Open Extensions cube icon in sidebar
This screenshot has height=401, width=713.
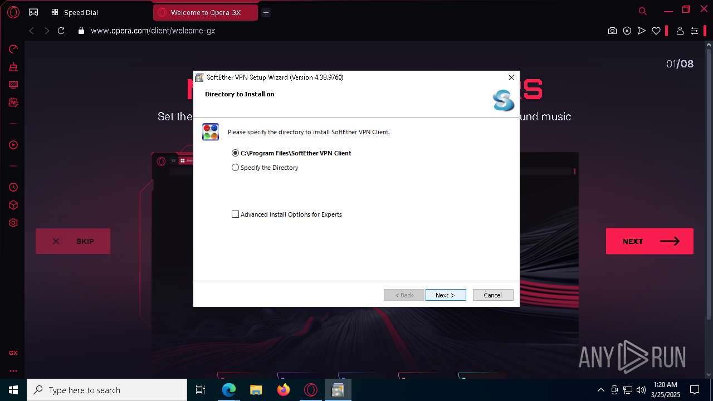13,205
